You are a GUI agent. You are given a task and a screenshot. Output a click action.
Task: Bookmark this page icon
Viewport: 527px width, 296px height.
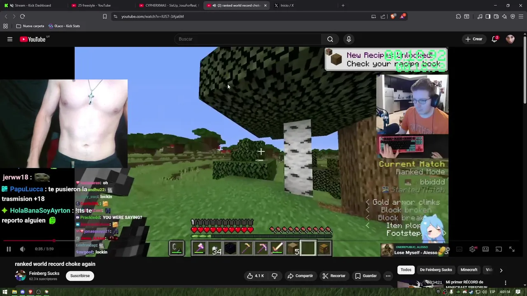(x=105, y=16)
